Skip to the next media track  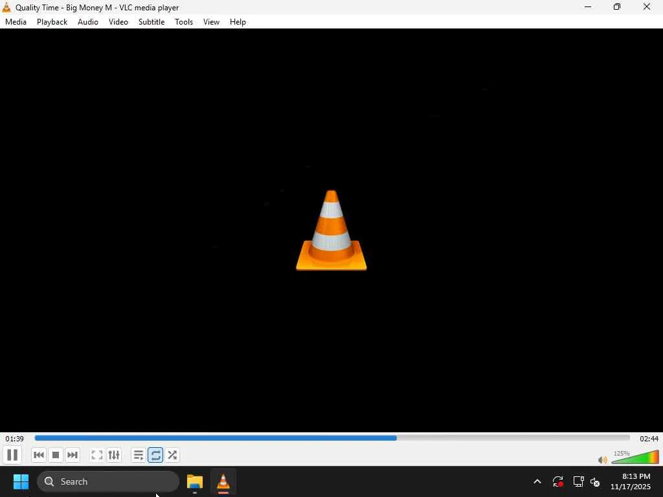pyautogui.click(x=73, y=455)
